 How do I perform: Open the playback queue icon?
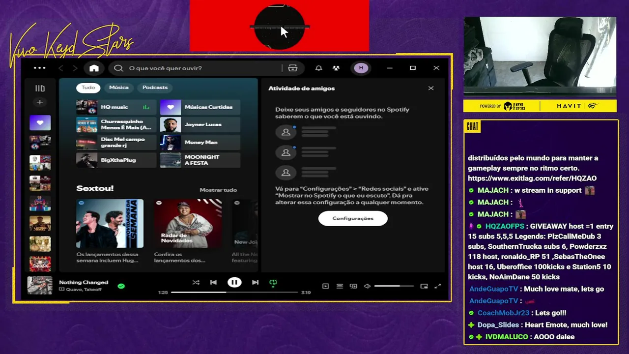click(x=340, y=286)
